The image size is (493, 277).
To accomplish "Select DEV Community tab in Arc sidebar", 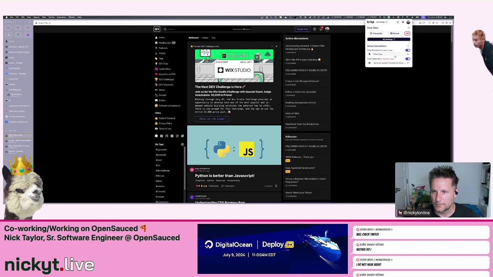I will (x=18, y=135).
